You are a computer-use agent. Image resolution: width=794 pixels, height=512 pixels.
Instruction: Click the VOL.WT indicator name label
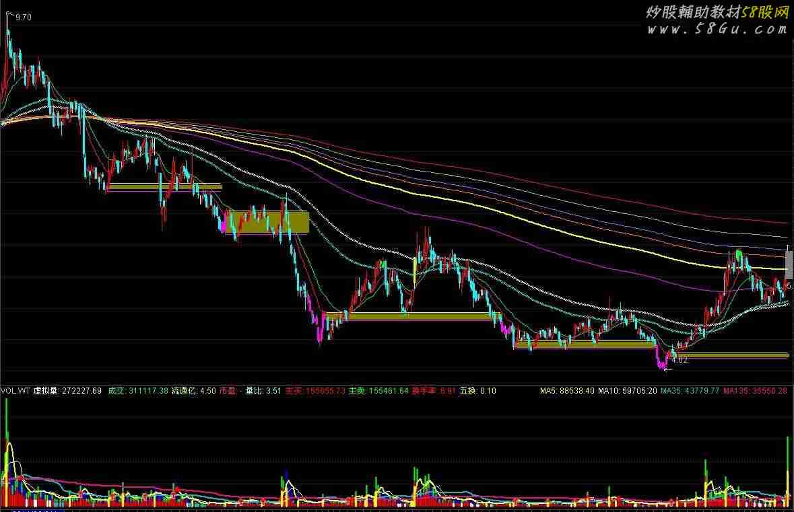(x=15, y=391)
